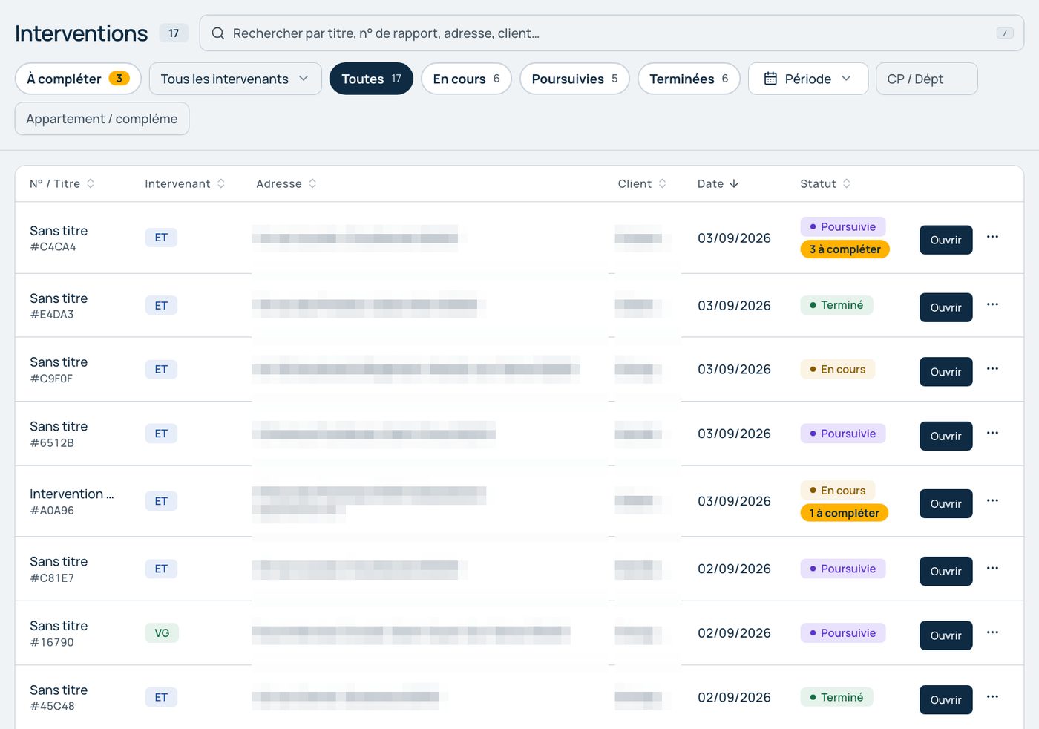This screenshot has width=1039, height=729.
Task: Open more options for intervention #A0A96
Action: 992,500
